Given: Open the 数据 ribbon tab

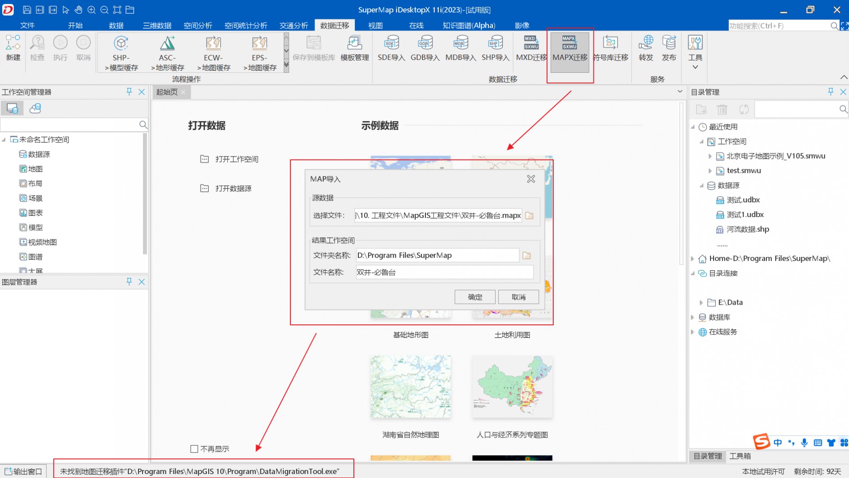Looking at the screenshot, I should click(x=116, y=25).
